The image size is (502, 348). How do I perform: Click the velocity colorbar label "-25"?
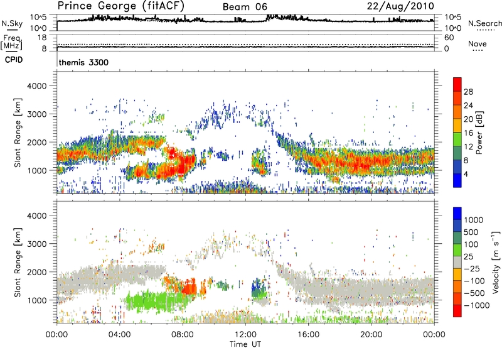(x=471, y=268)
